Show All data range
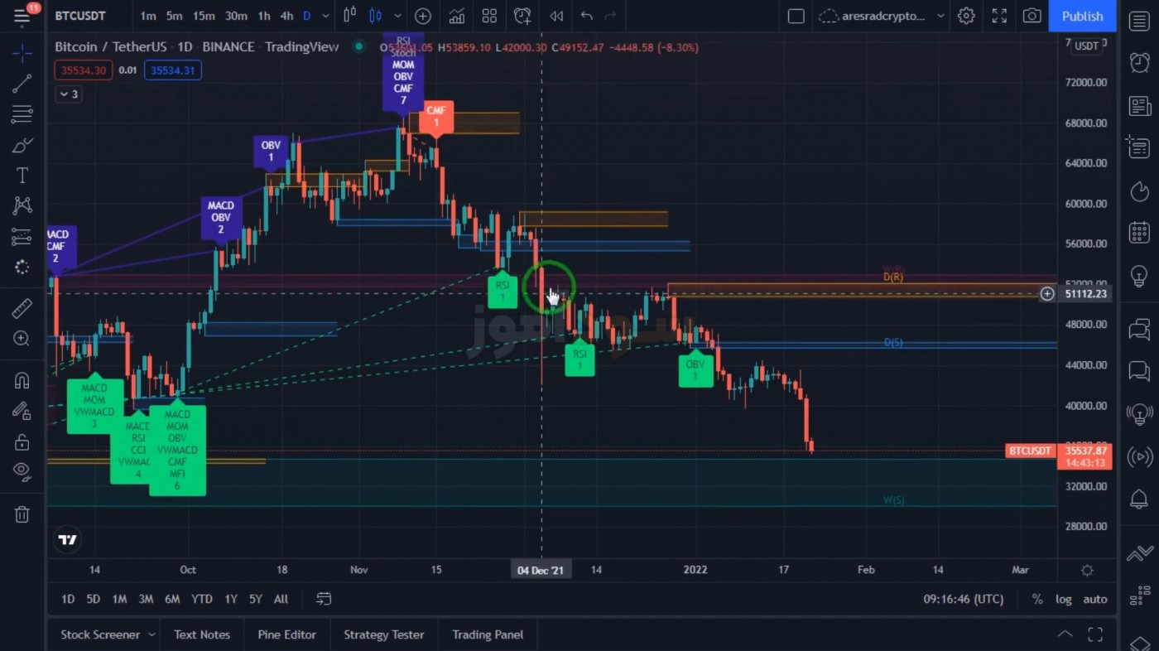Viewport: 1159px width, 651px height. pyautogui.click(x=281, y=599)
